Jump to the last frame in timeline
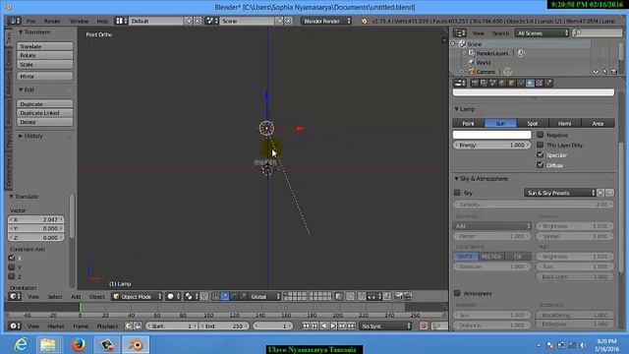 click(x=352, y=325)
